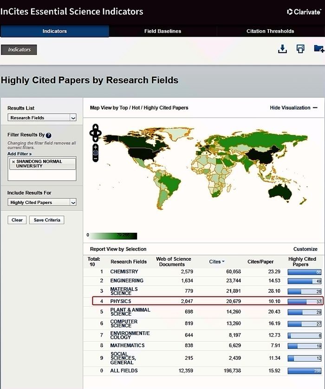Click the ALL FIELDS row label
325x389 pixels.
click(x=123, y=370)
